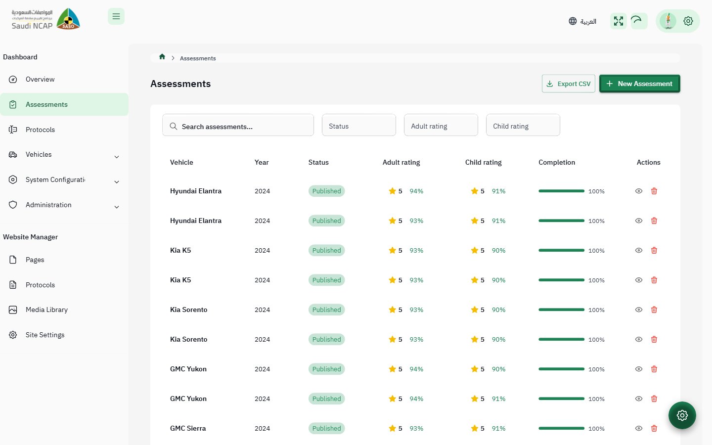This screenshot has height=445, width=712.
Task: Delete the Hyundai Elantra 93% adult assessment
Action: coord(654,221)
